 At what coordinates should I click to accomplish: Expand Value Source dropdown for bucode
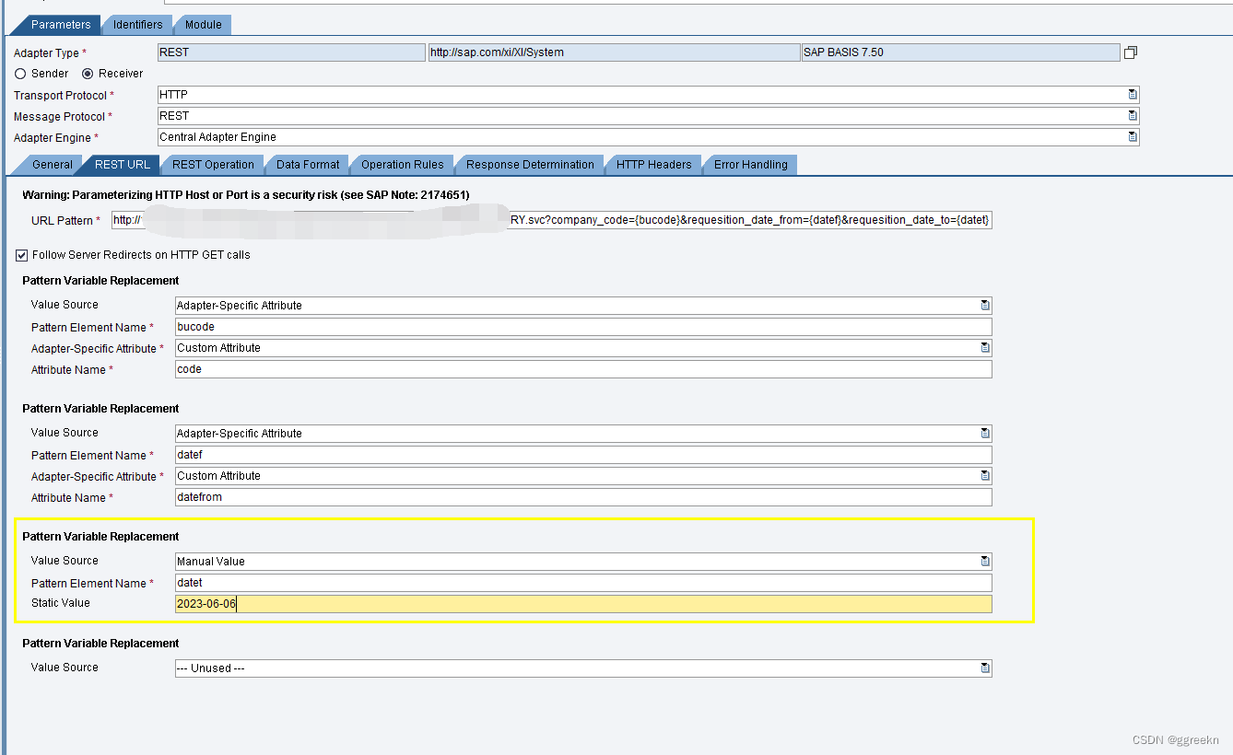pos(985,305)
